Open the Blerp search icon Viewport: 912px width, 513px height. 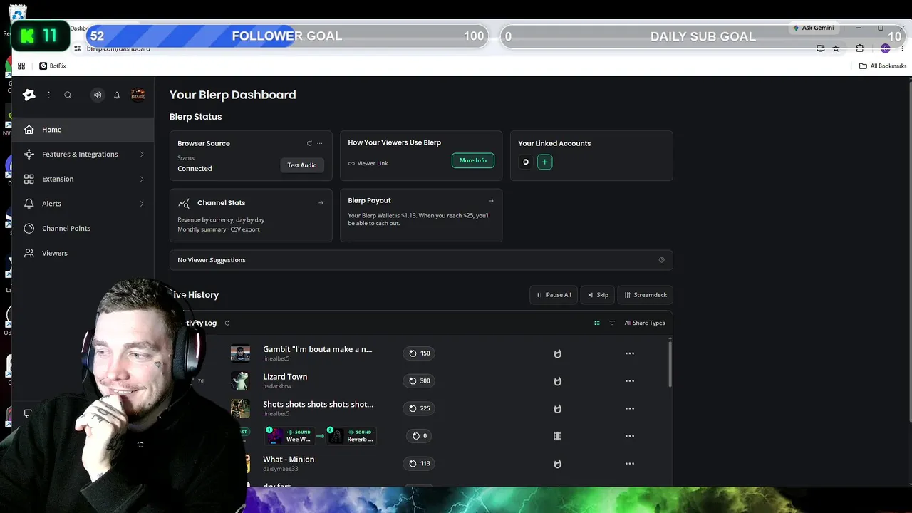68,95
